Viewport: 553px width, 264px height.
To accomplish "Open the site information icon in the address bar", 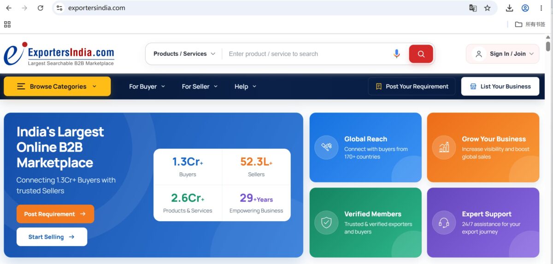I will click(x=59, y=8).
